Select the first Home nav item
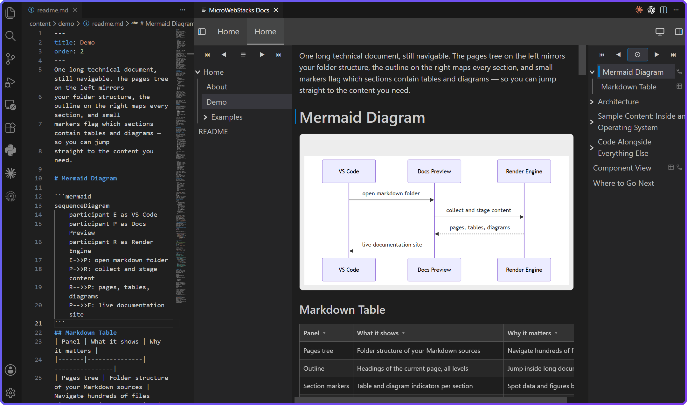The image size is (687, 405). click(x=228, y=31)
